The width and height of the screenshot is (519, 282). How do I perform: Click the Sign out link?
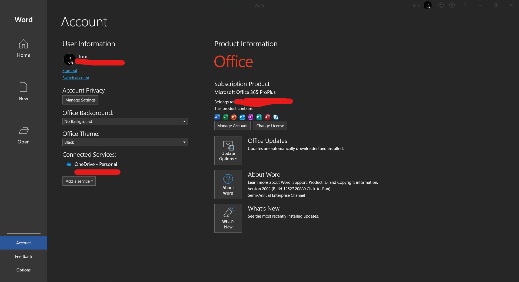(70, 71)
